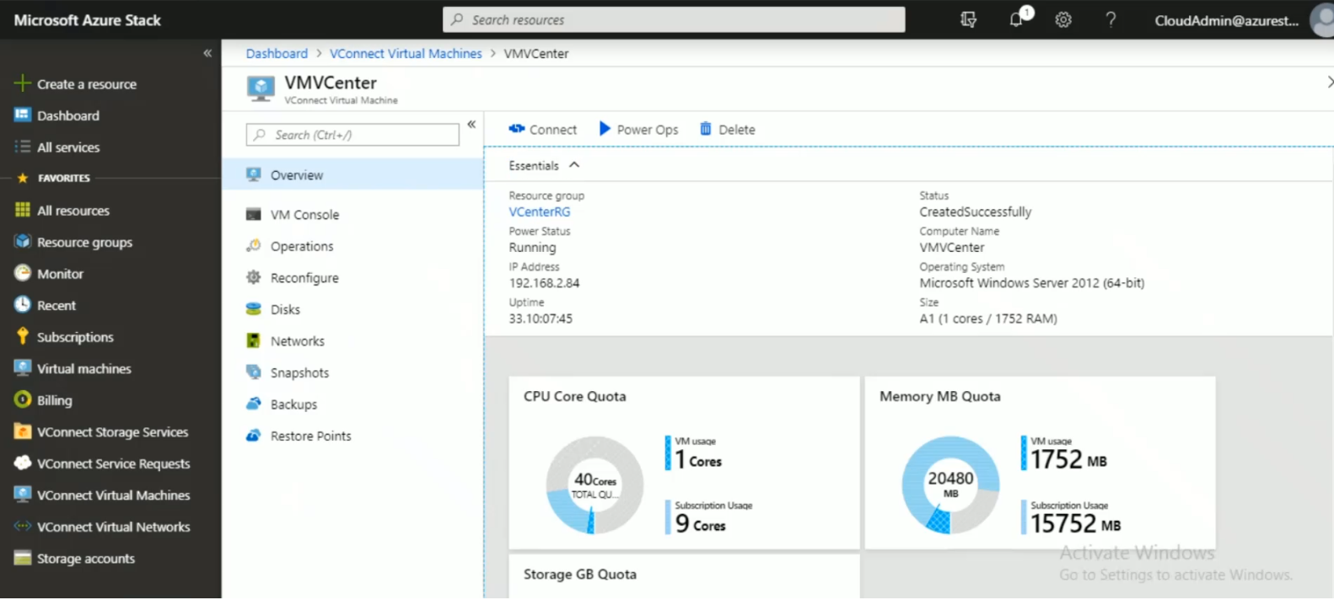Screen dimensions: 1334x600
Task: Click the Microsoft Azure Stack title
Action: point(87,19)
